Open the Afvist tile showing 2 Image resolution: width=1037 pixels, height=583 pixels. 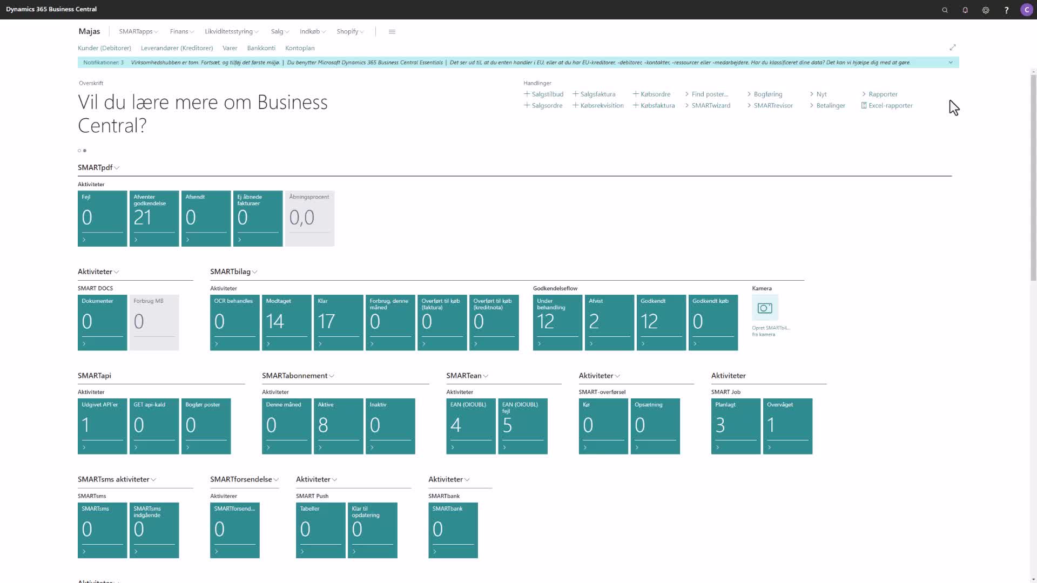pyautogui.click(x=609, y=323)
